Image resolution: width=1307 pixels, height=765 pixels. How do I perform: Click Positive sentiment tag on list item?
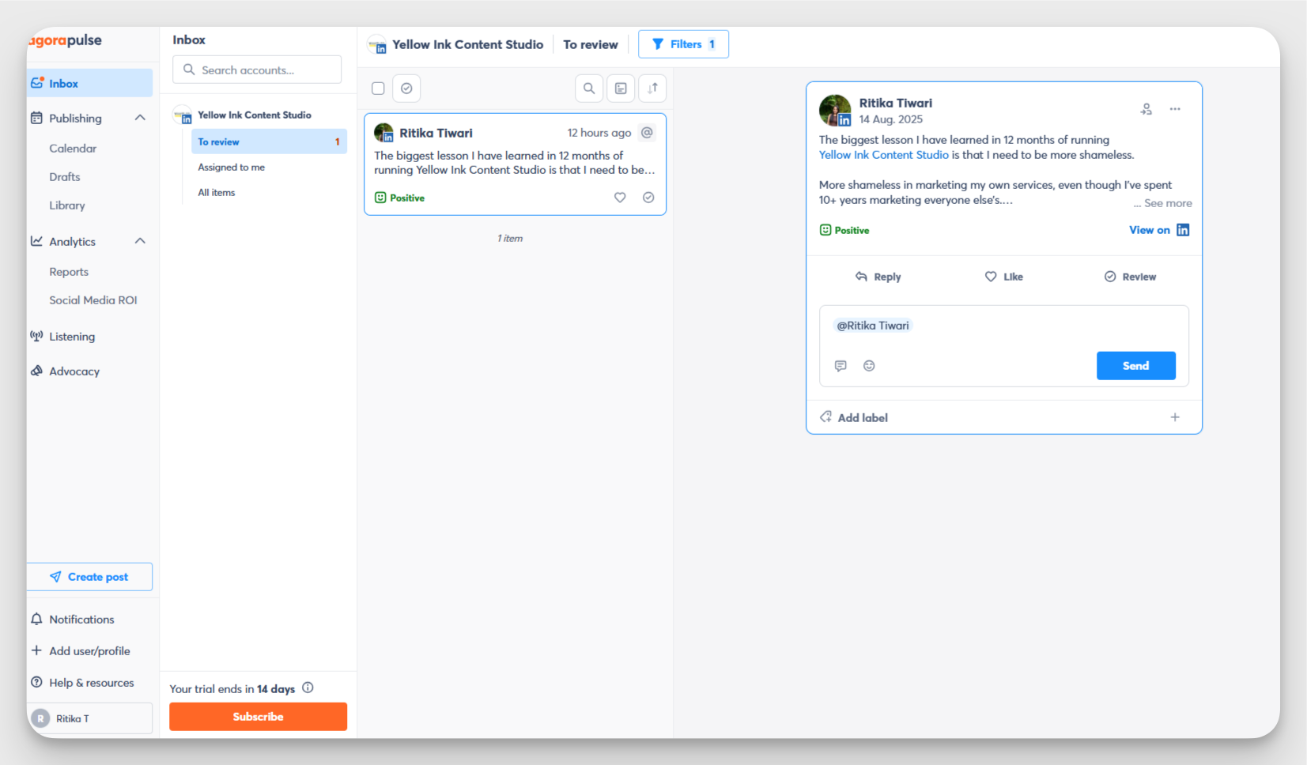tap(399, 198)
